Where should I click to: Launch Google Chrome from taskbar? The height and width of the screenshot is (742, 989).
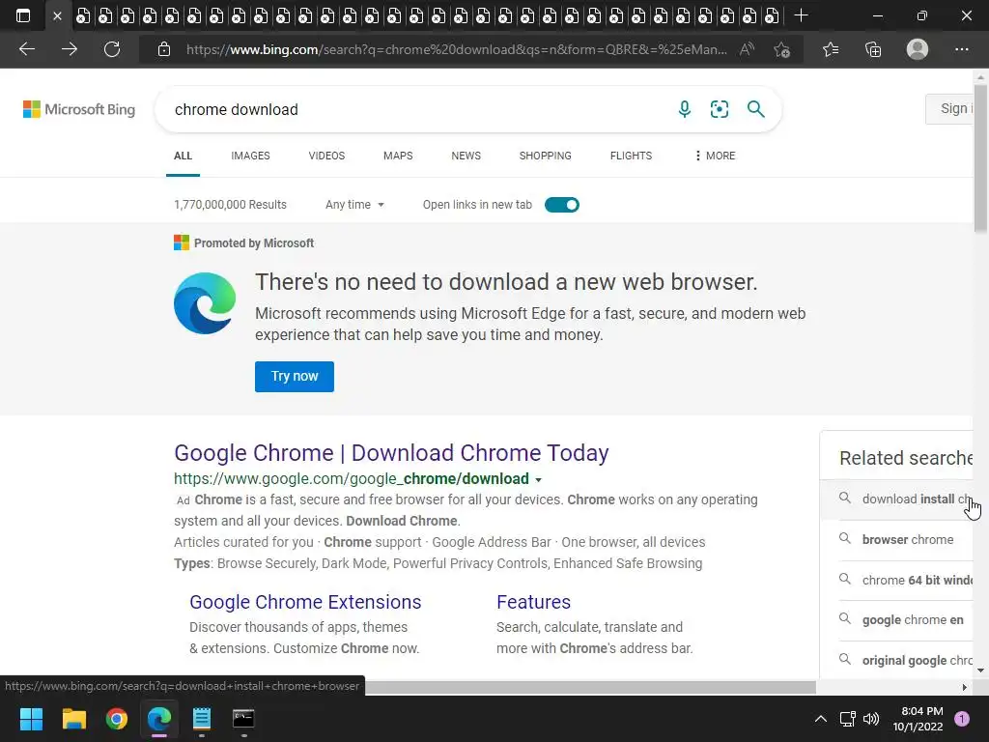(x=117, y=719)
